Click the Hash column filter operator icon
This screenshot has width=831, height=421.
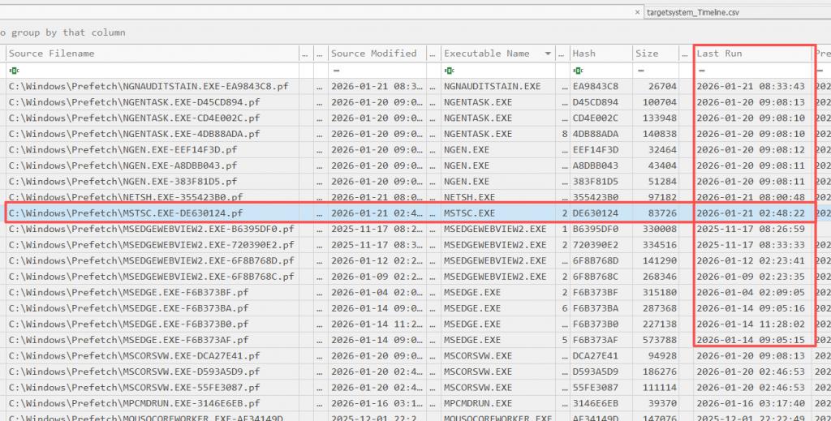pos(577,71)
